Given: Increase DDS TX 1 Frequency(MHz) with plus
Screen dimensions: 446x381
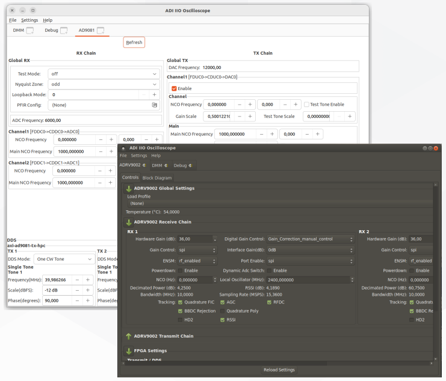Looking at the screenshot, I should 88,280.
